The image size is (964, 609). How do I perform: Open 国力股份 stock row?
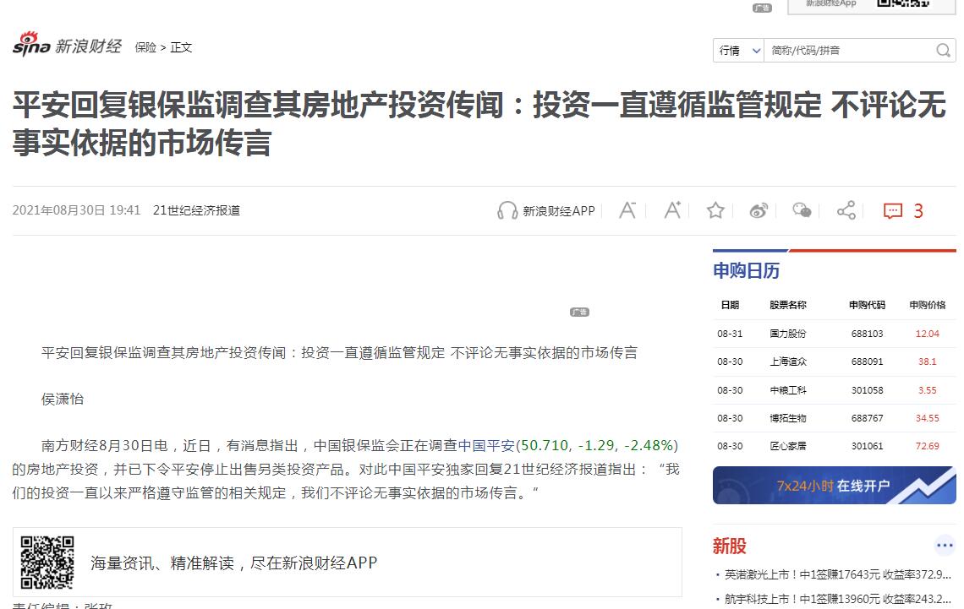click(835, 334)
